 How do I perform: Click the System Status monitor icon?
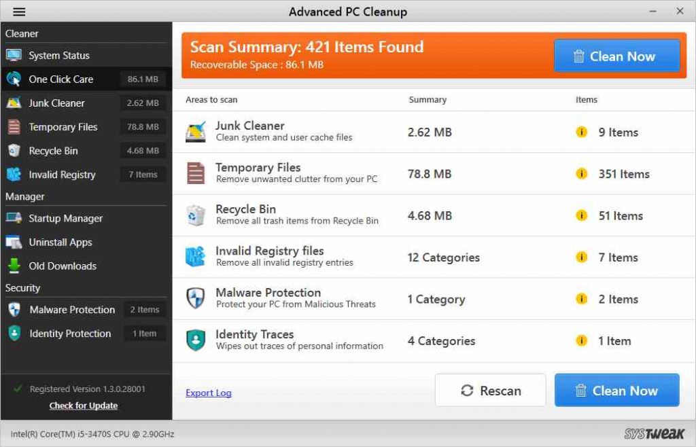coord(14,55)
